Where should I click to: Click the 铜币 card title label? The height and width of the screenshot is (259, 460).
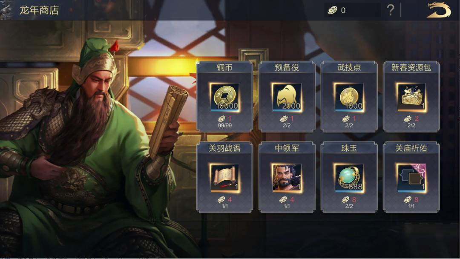pos(225,67)
